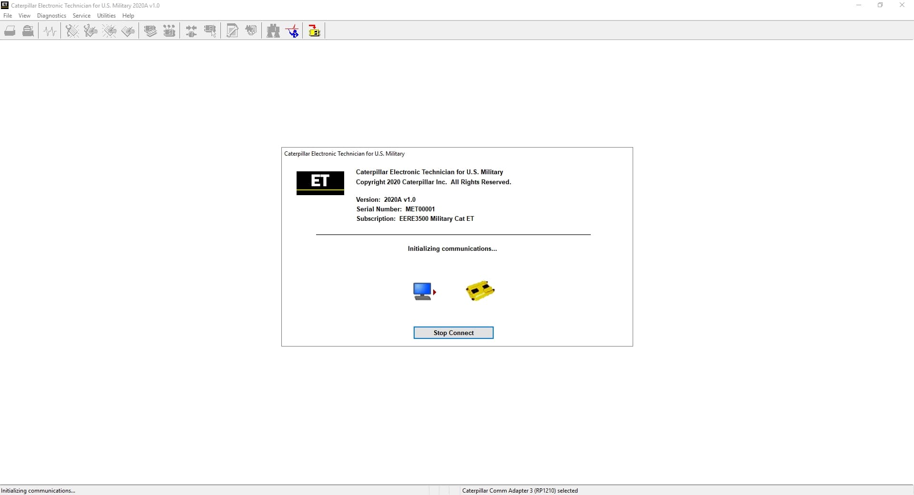This screenshot has height=495, width=914.
Task: Open the notepad-with-pencil toolbar icon
Action: click(232, 31)
